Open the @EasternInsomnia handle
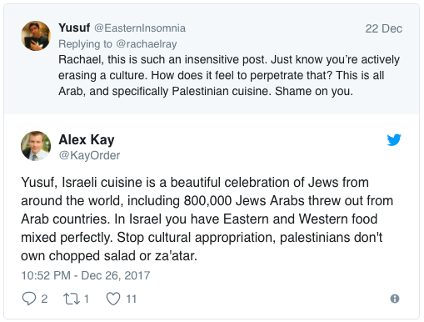 click(140, 28)
